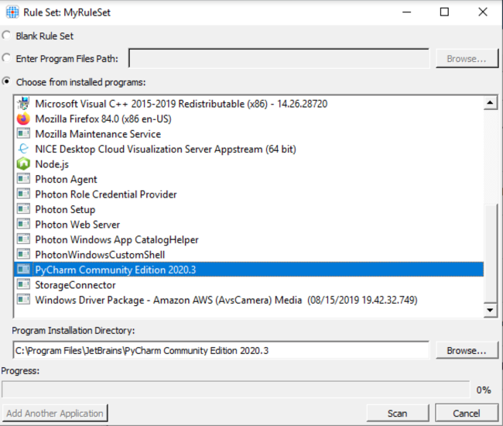This screenshot has height=426, width=503.
Task: Click the Program Installation Directory text field
Action: [x=221, y=350]
